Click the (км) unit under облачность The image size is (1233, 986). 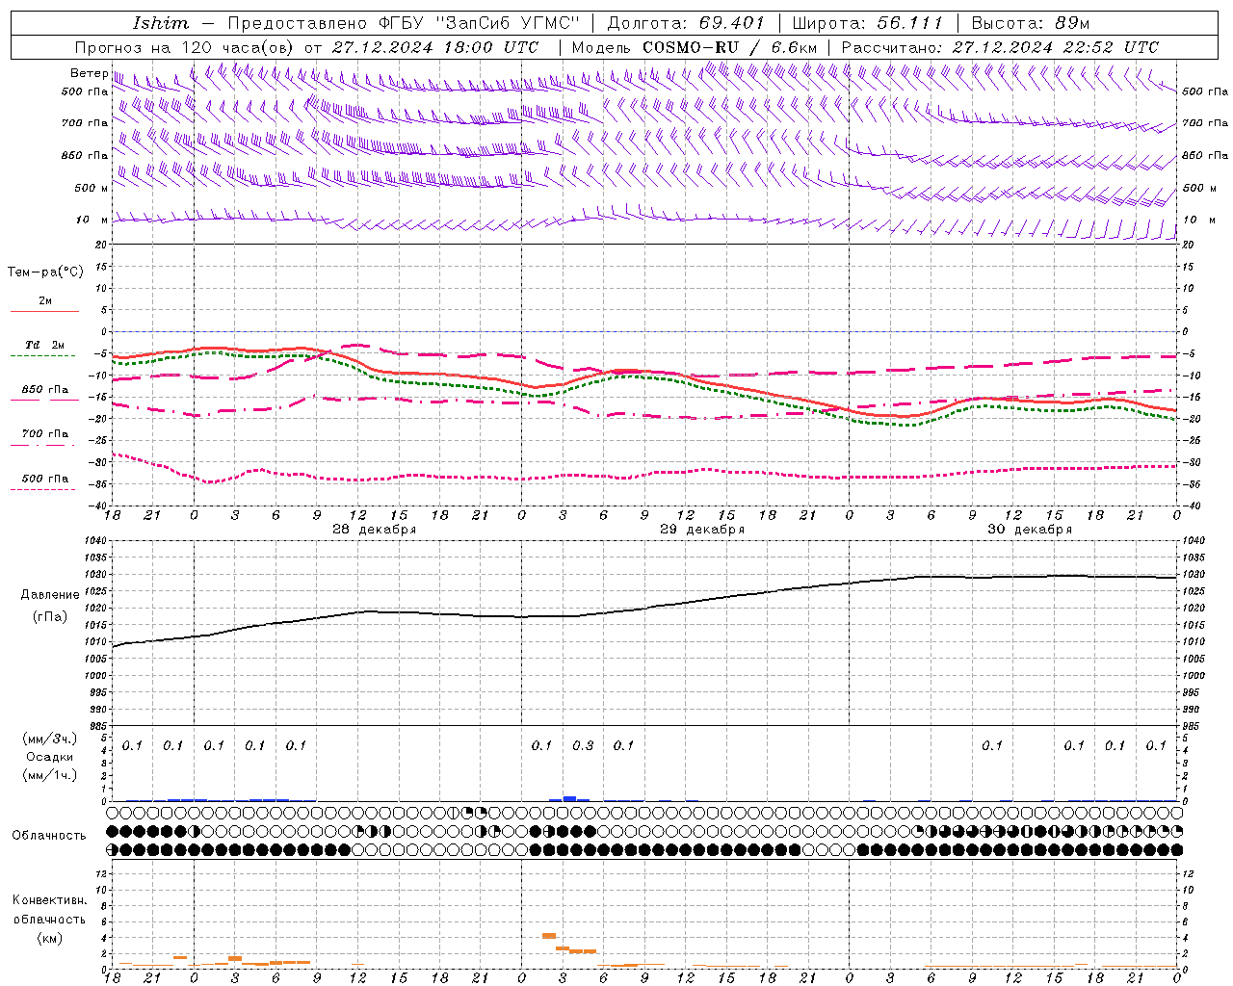49,938
